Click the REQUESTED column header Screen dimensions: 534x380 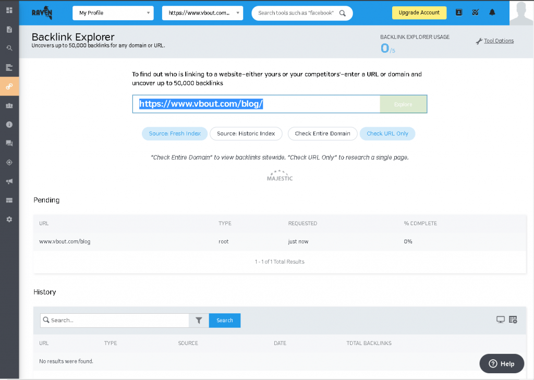(x=302, y=224)
